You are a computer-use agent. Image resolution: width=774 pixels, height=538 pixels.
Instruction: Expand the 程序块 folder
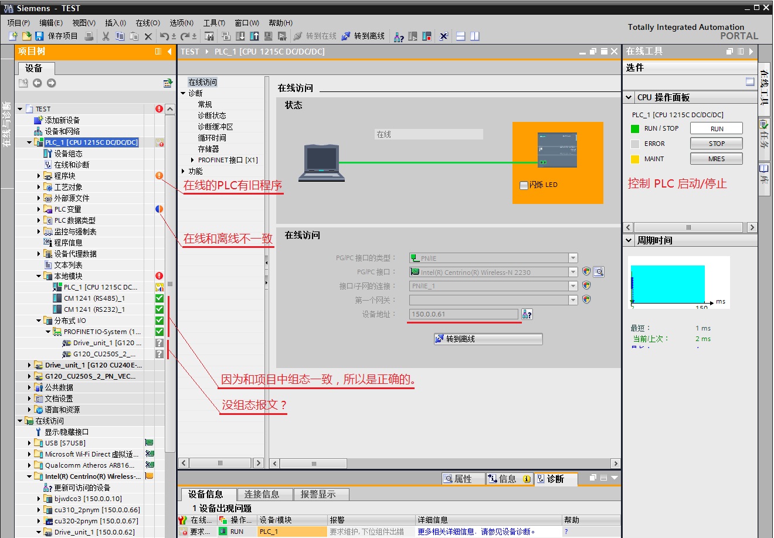pyautogui.click(x=39, y=176)
